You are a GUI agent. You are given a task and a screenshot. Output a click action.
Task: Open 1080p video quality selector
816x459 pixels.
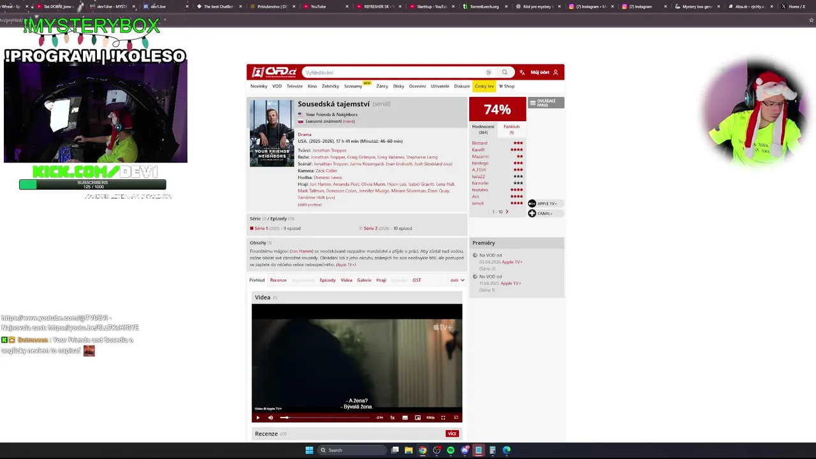pyautogui.click(x=430, y=418)
